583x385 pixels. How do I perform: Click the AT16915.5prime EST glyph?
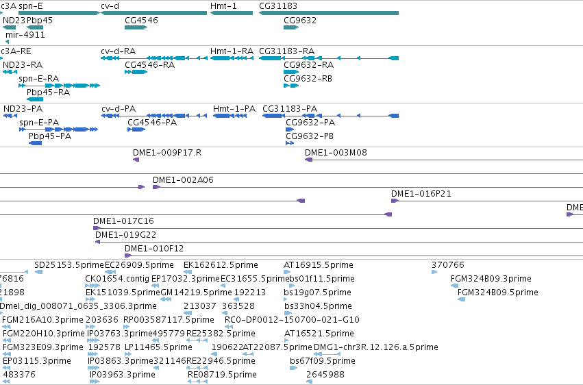click(x=286, y=273)
